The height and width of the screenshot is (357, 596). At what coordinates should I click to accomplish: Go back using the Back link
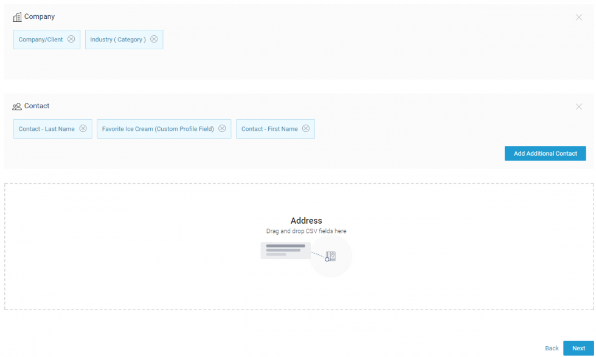(552, 348)
